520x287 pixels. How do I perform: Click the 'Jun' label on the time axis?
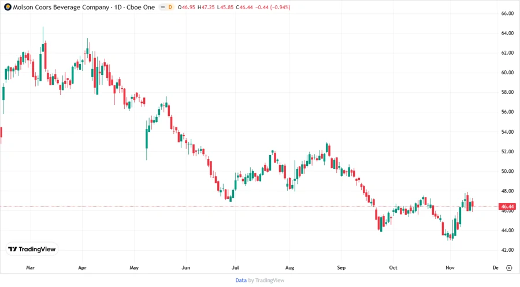186,268
